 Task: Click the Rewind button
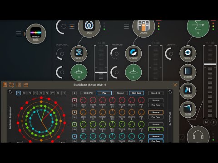[x=120, y=93]
